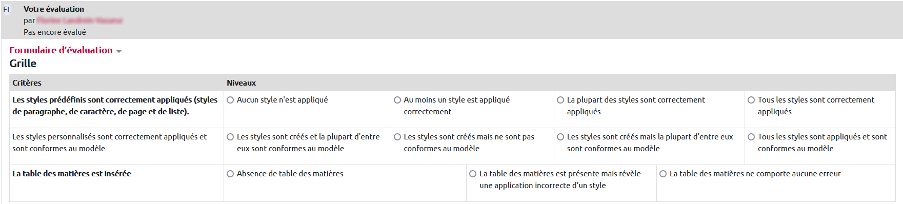
Task: Select 'Les styles sont créés mais ne sont pas conformes'
Action: [397, 137]
